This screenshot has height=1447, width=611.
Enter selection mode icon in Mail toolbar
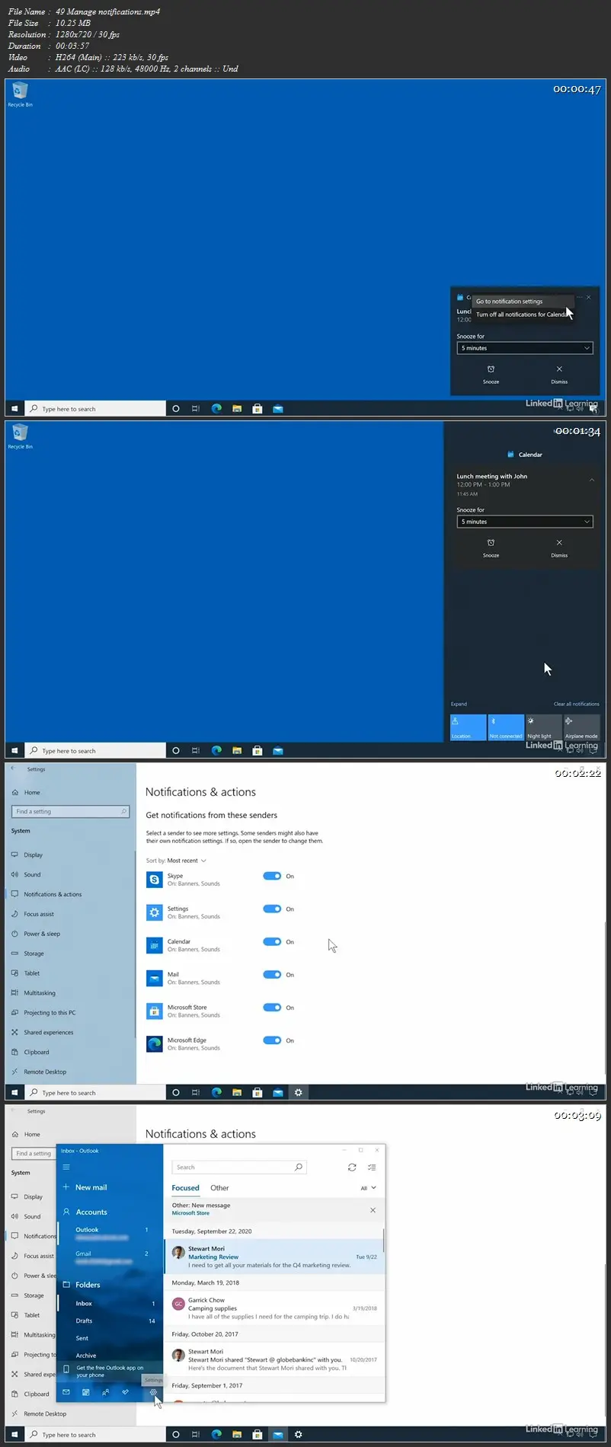pyautogui.click(x=372, y=1167)
